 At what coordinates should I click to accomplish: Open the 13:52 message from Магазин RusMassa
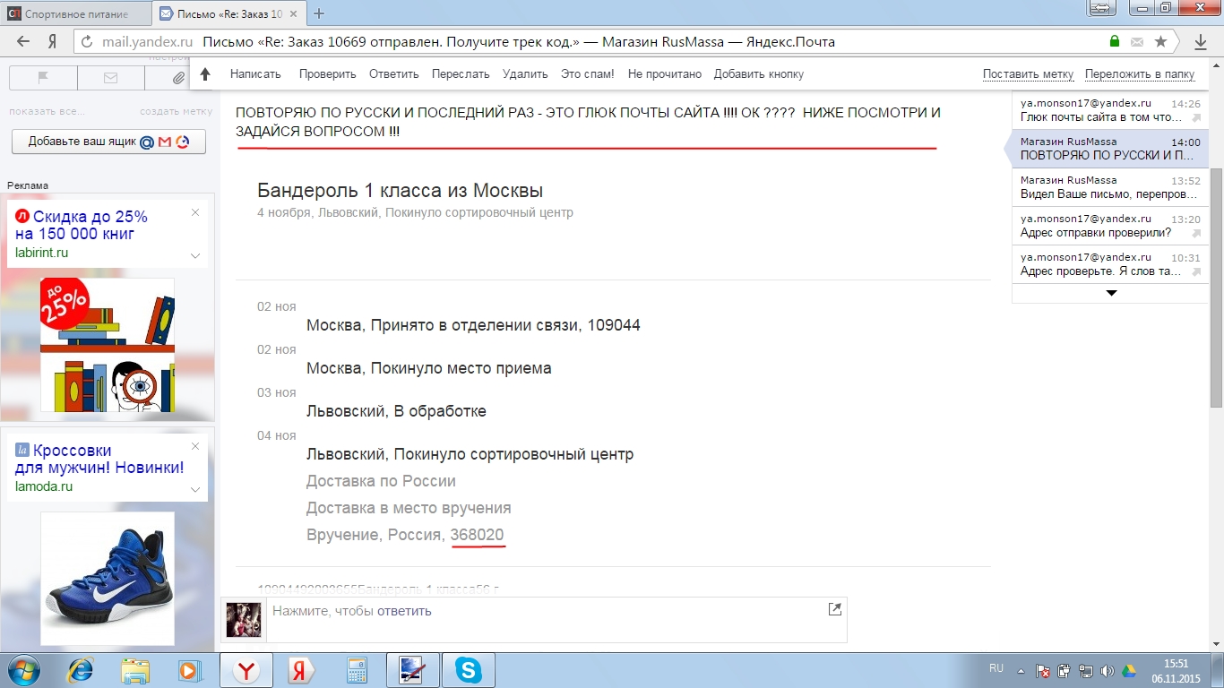coord(1109,187)
